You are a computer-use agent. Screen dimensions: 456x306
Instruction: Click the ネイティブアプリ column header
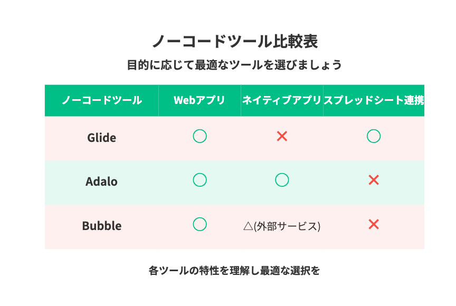(x=282, y=100)
